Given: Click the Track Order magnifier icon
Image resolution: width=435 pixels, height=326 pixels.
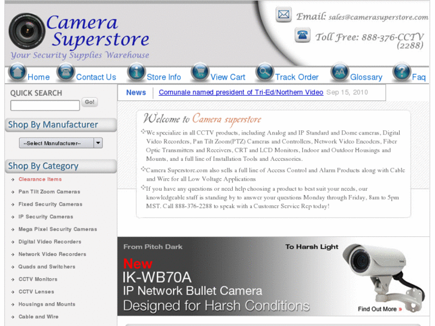Looking at the screenshot, I should pyautogui.click(x=264, y=72).
